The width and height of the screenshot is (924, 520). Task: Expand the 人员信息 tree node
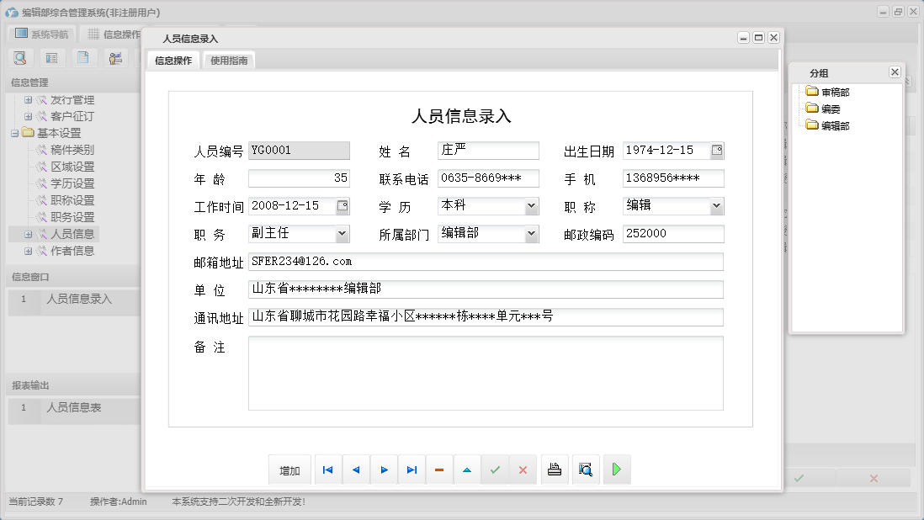click(x=28, y=234)
